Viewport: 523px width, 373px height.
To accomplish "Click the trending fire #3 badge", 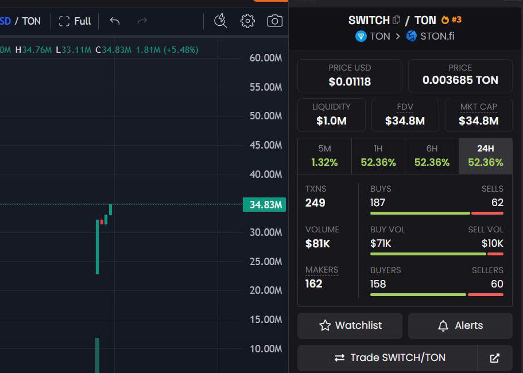I will click(451, 20).
